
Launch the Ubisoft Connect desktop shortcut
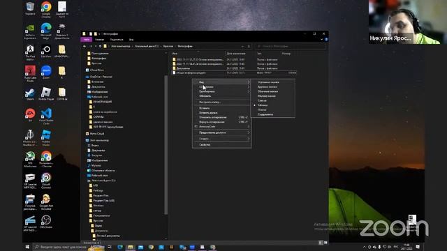46,180
